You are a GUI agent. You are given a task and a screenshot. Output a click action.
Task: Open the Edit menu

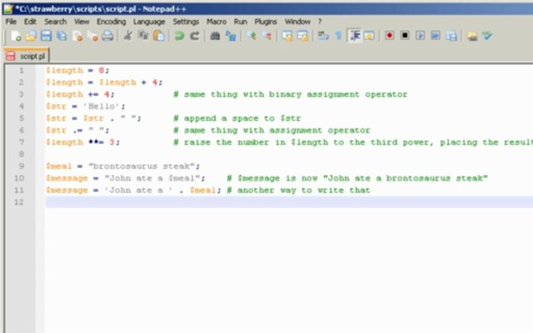pos(30,21)
